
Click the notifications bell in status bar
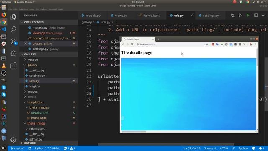click(x=261, y=148)
